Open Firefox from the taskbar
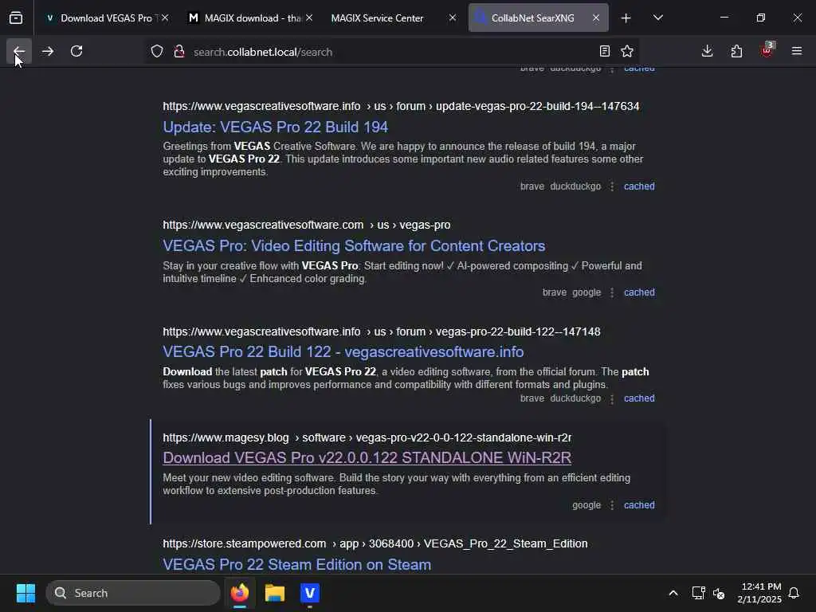Image resolution: width=816 pixels, height=612 pixels. click(x=240, y=593)
